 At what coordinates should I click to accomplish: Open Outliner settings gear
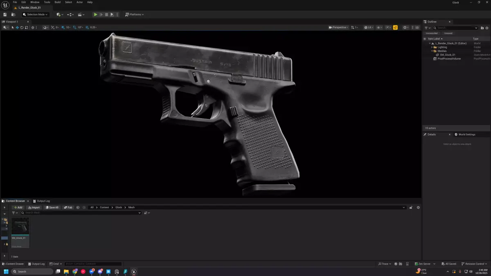[487, 28]
